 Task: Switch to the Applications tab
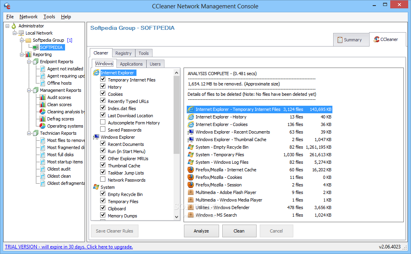point(131,64)
